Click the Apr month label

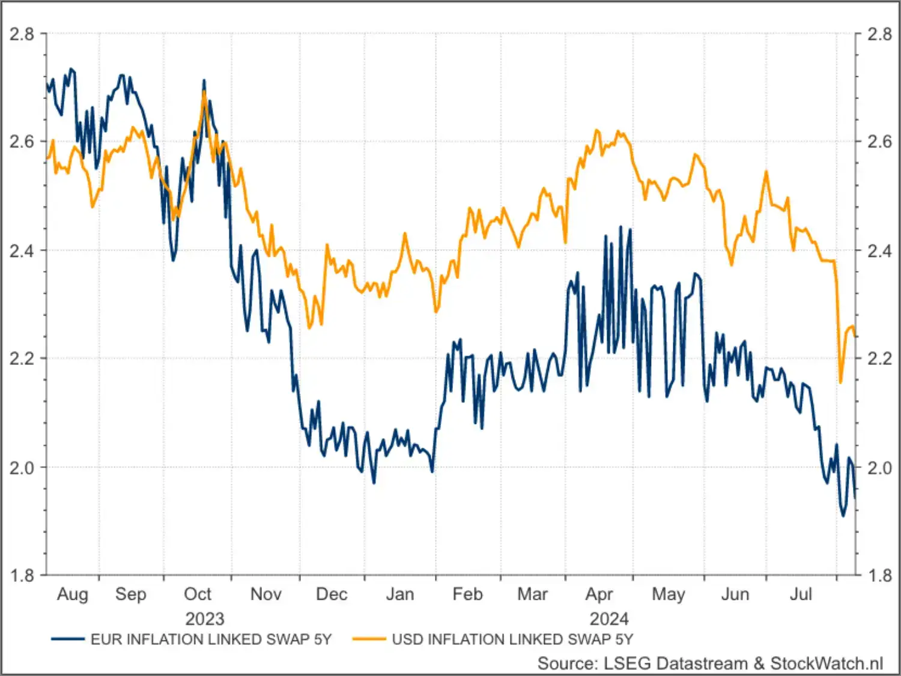point(599,594)
